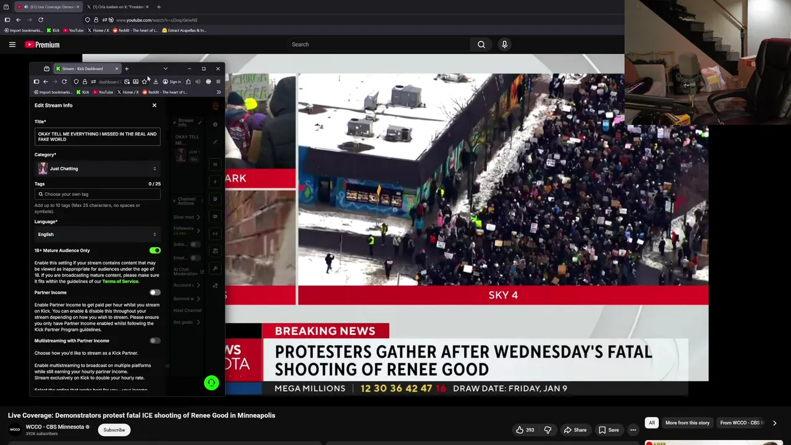Viewport: 791px width, 445px height.
Task: Open Home / X bookmark in main browser
Action: (x=98, y=30)
